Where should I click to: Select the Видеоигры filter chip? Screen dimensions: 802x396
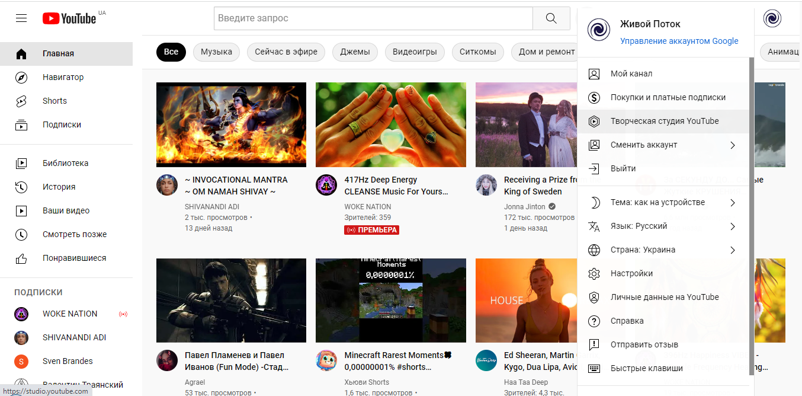click(x=415, y=52)
